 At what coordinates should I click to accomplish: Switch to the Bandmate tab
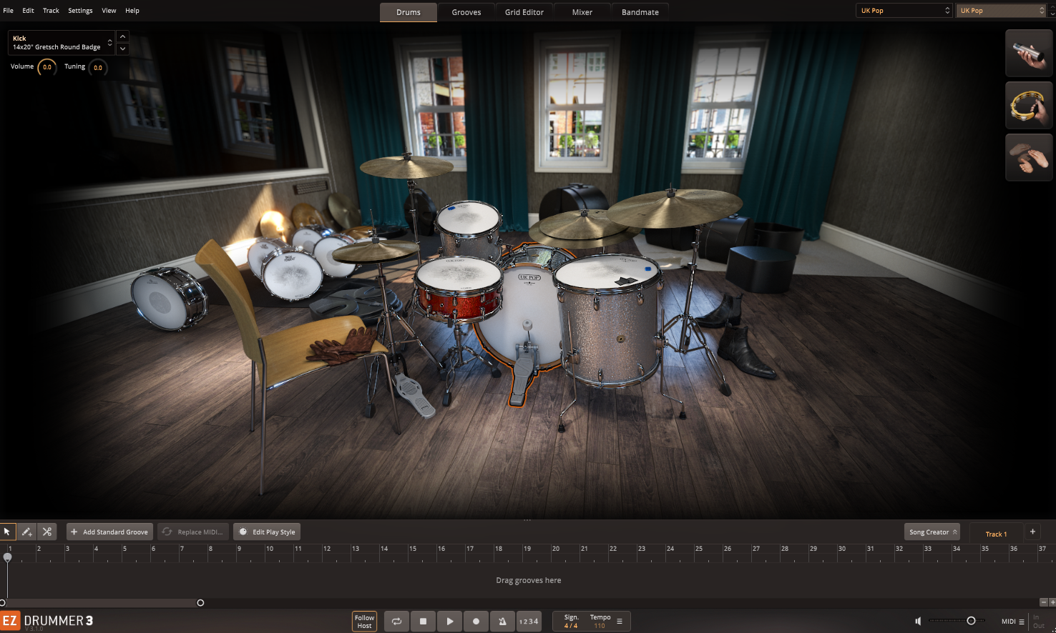[x=640, y=12]
